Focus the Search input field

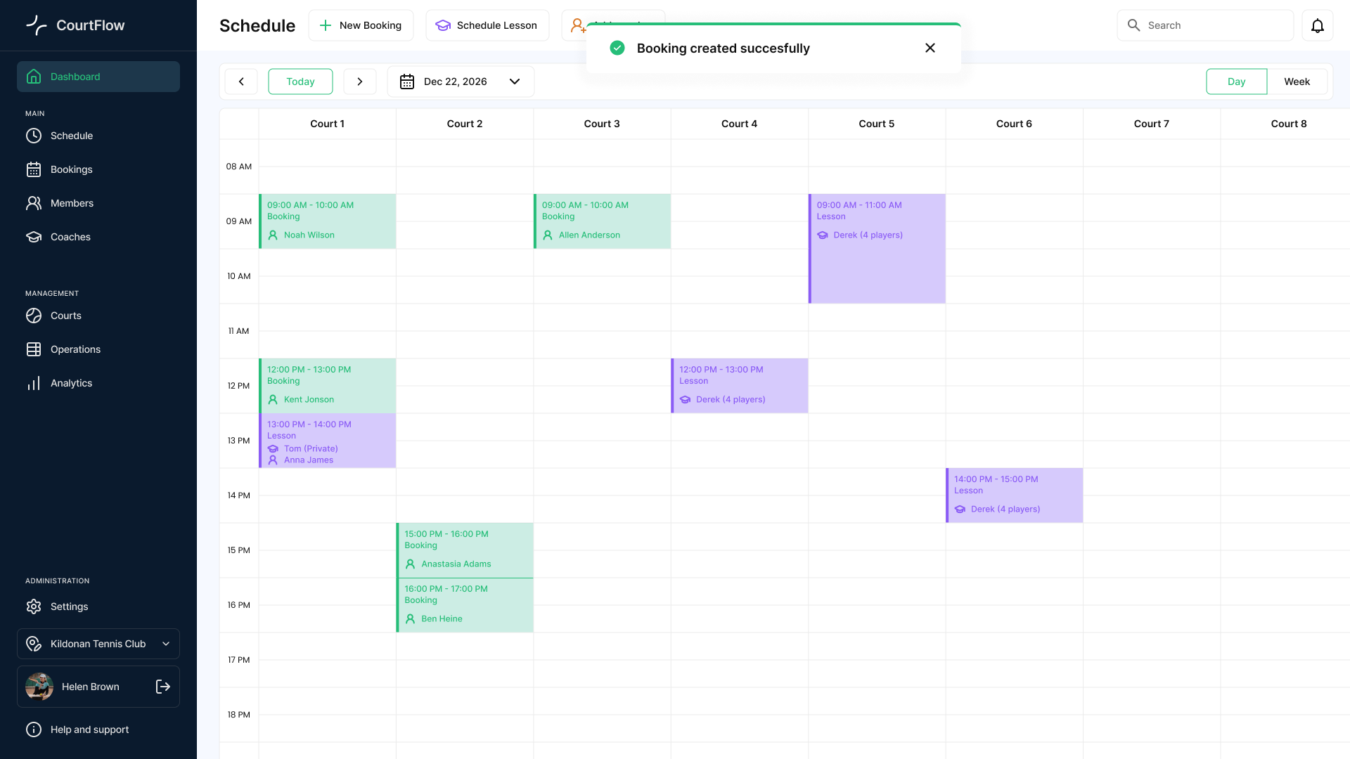point(1205,25)
